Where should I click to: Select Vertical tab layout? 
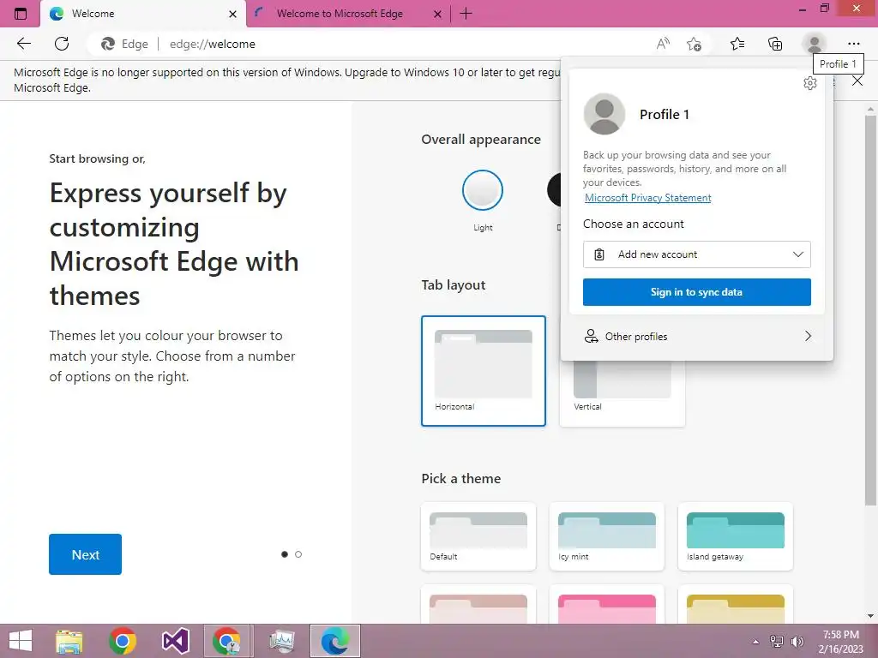622,393
